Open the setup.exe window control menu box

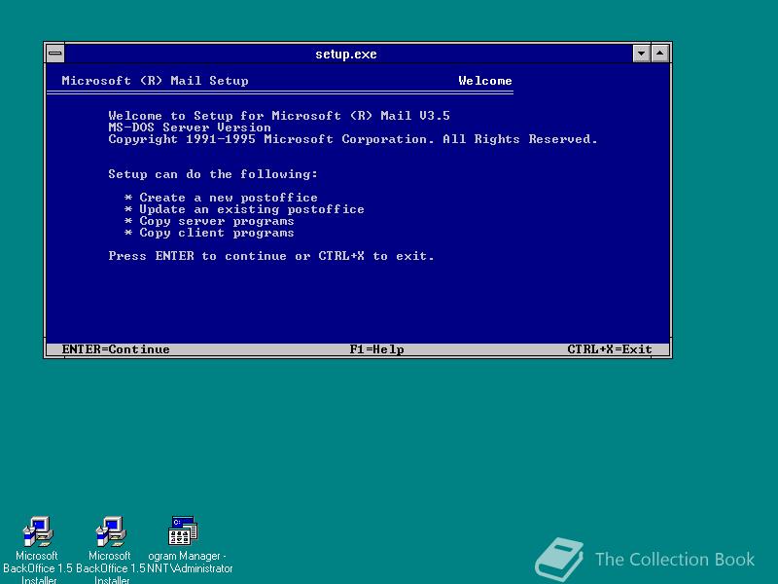(55, 54)
